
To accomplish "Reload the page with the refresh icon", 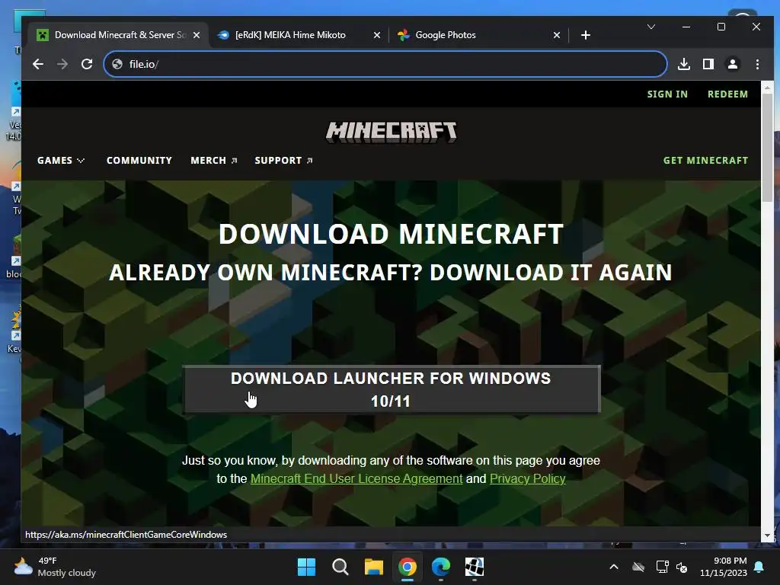I will 87,64.
